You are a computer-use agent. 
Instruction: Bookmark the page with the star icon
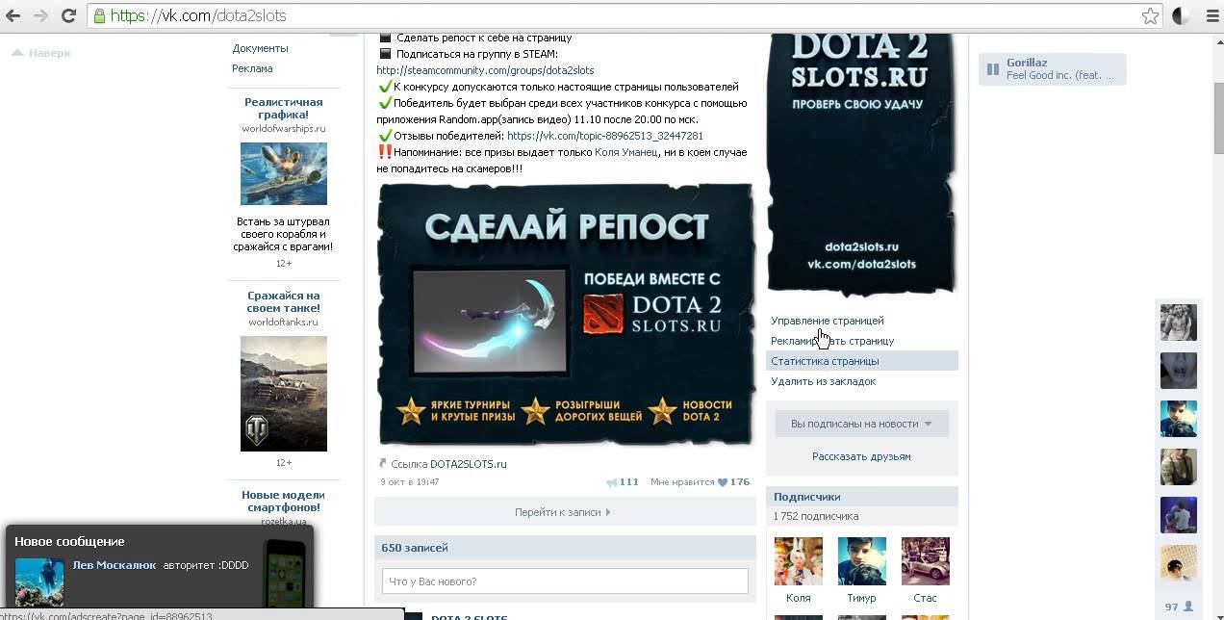[1150, 15]
